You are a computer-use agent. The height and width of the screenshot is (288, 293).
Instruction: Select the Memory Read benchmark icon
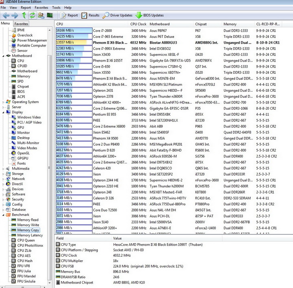pyautogui.click(x=14, y=220)
